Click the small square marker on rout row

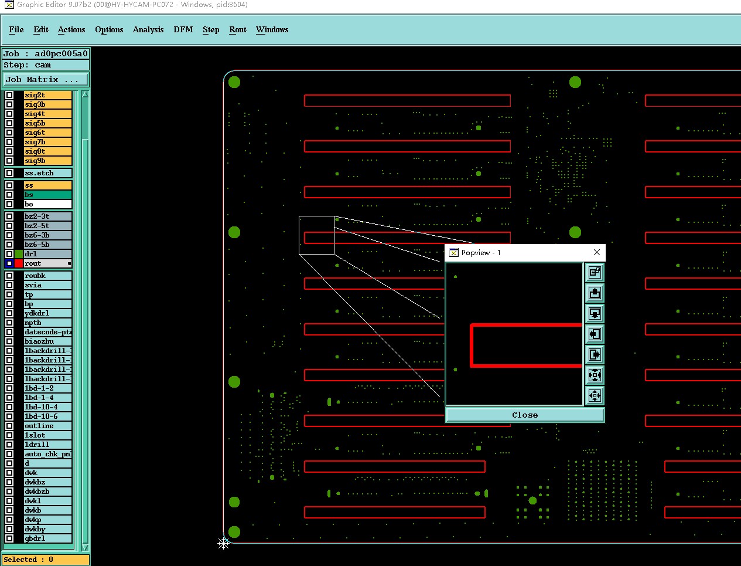point(69,264)
